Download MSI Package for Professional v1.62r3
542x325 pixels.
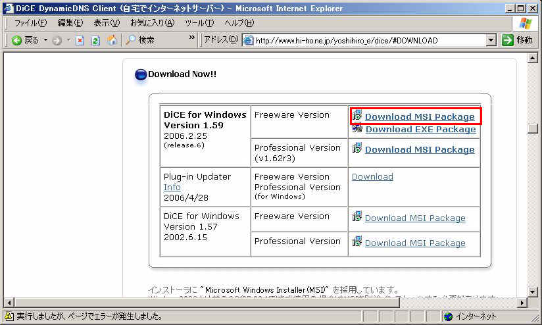(x=420, y=150)
